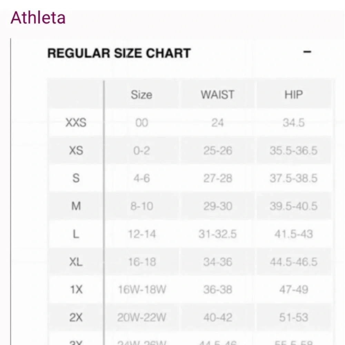The width and height of the screenshot is (345, 345).
Task: Select the 29-30 waist cell
Action: 217,206
